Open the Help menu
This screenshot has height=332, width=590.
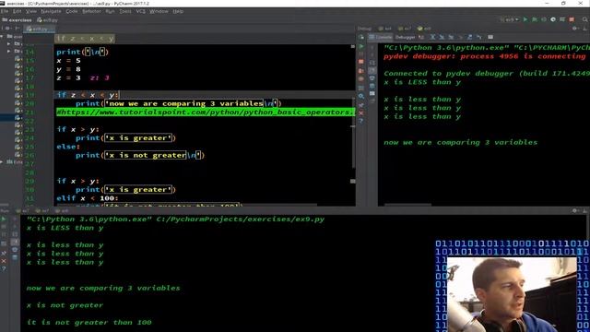click(178, 11)
